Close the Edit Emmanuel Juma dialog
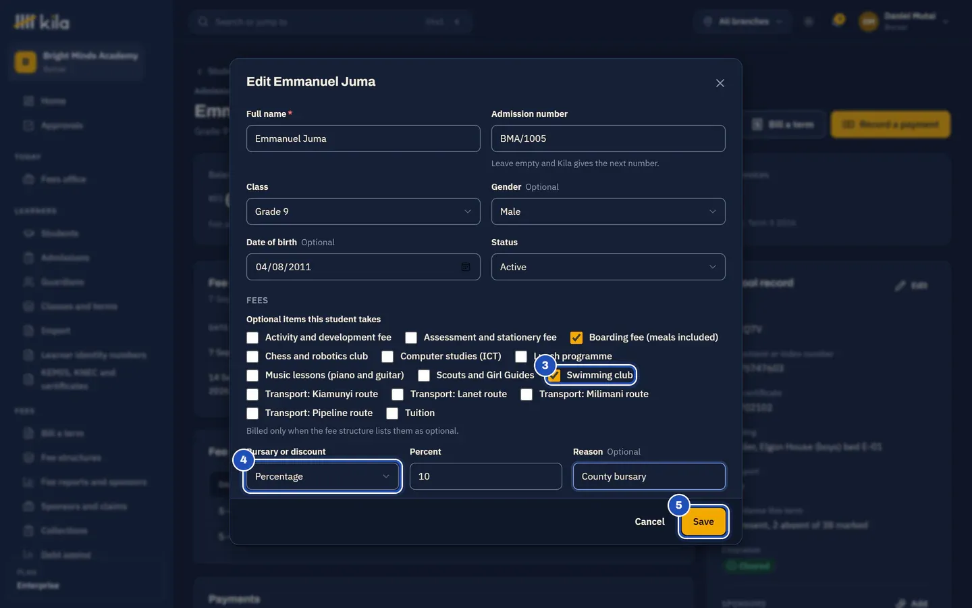 click(720, 83)
